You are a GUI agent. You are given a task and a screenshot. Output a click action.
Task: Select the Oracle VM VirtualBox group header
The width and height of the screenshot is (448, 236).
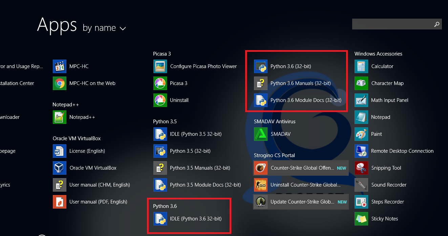pos(77,138)
